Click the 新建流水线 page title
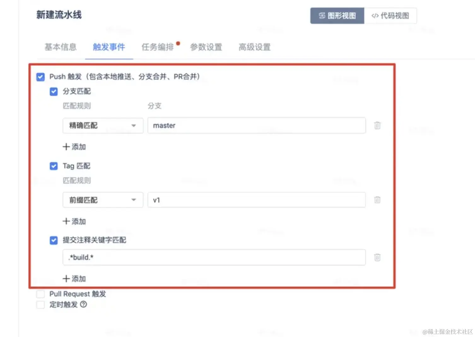 [59, 15]
